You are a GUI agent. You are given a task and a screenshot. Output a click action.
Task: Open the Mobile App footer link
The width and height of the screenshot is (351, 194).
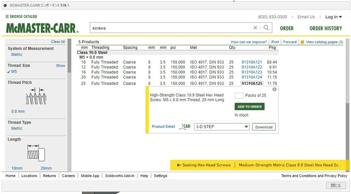tap(90, 176)
